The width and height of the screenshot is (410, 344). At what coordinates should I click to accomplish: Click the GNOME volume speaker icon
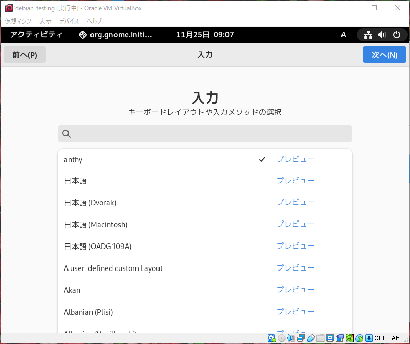tap(382, 35)
